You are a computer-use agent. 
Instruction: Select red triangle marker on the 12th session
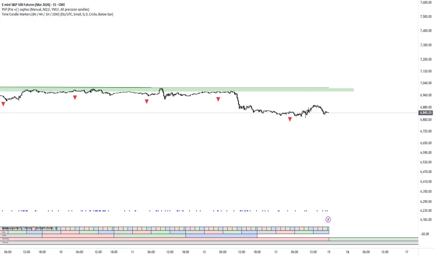(218, 99)
